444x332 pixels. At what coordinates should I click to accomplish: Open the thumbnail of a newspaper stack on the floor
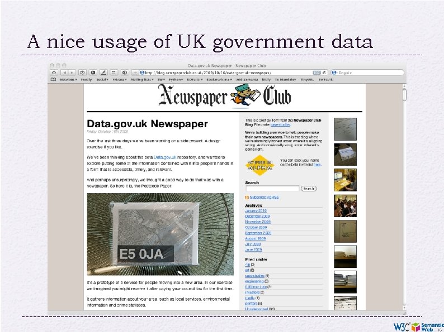345,154
